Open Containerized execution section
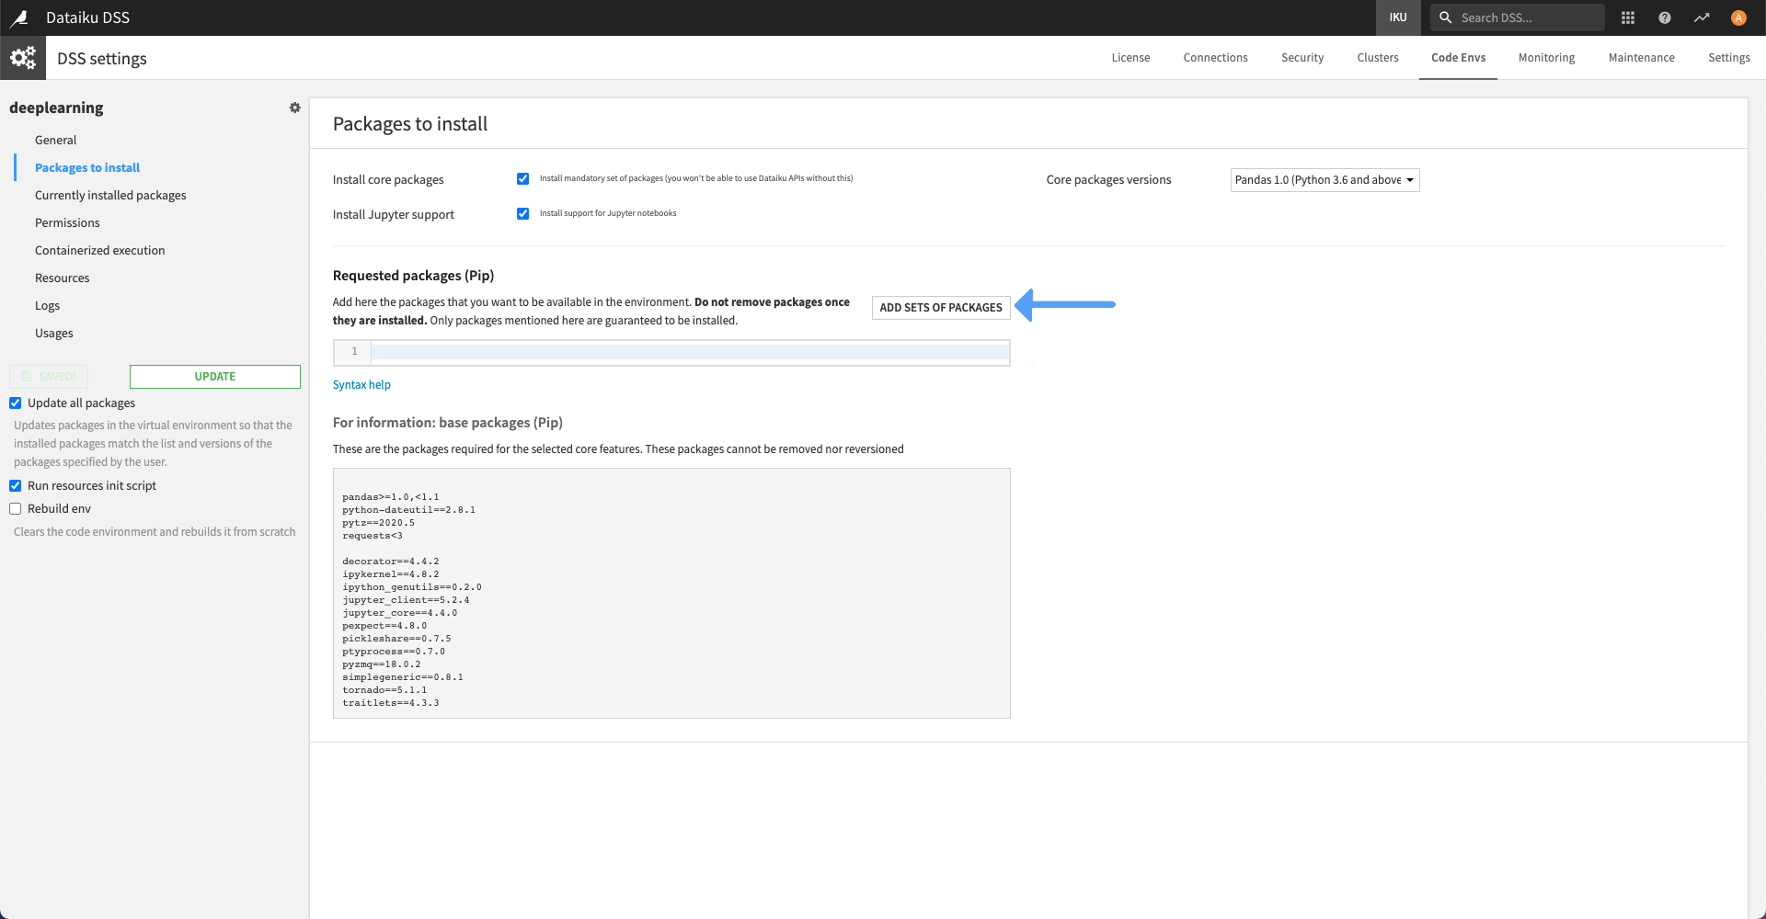Image resolution: width=1766 pixels, height=919 pixels. pyautogui.click(x=100, y=251)
